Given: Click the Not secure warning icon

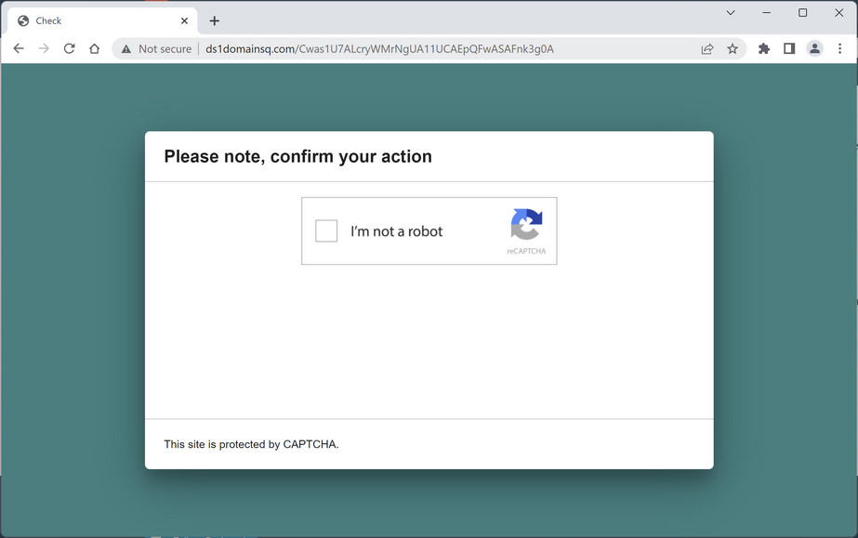Looking at the screenshot, I should [126, 48].
